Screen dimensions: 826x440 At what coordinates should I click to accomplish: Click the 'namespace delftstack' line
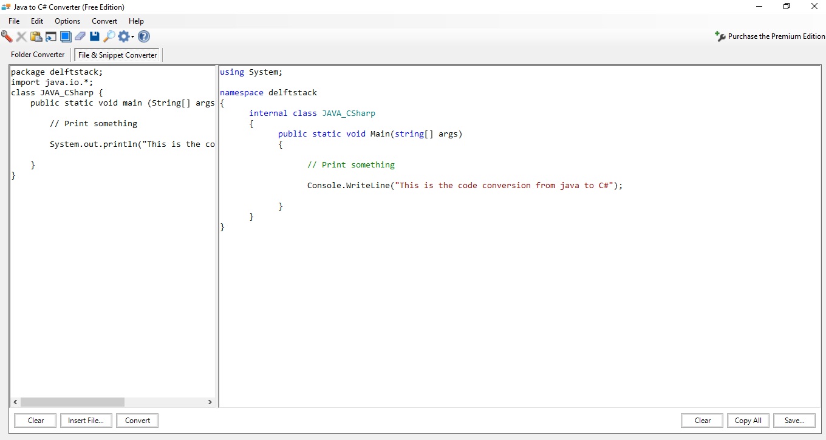(x=268, y=92)
